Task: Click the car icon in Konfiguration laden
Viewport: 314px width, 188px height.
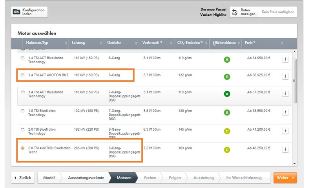Action: pos(16,12)
